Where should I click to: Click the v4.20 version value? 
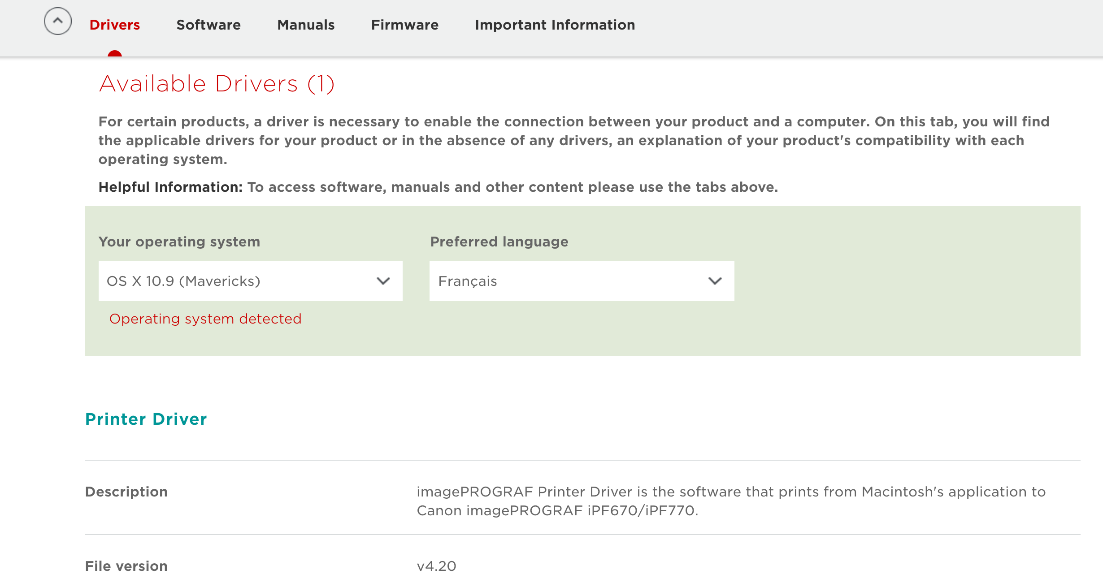tap(437, 566)
